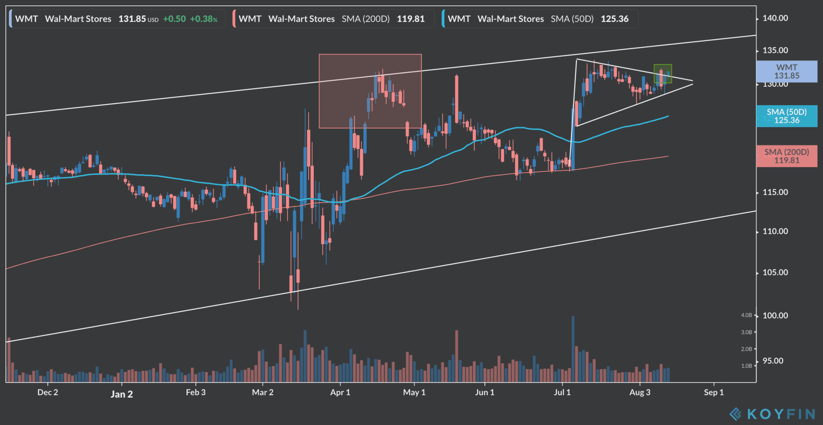The width and height of the screenshot is (823, 425).
Task: Click the 1.0B volume axis label
Action: point(746,366)
